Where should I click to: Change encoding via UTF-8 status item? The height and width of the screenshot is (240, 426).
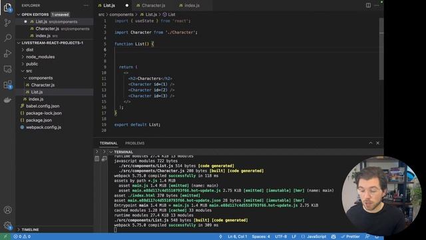point(281,237)
